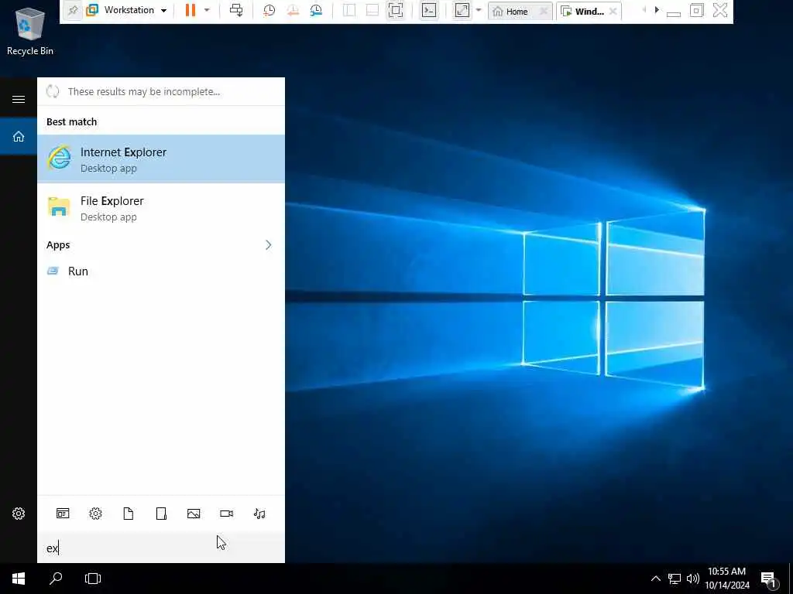Filter search results by apps
793x594 pixels.
[x=63, y=514]
